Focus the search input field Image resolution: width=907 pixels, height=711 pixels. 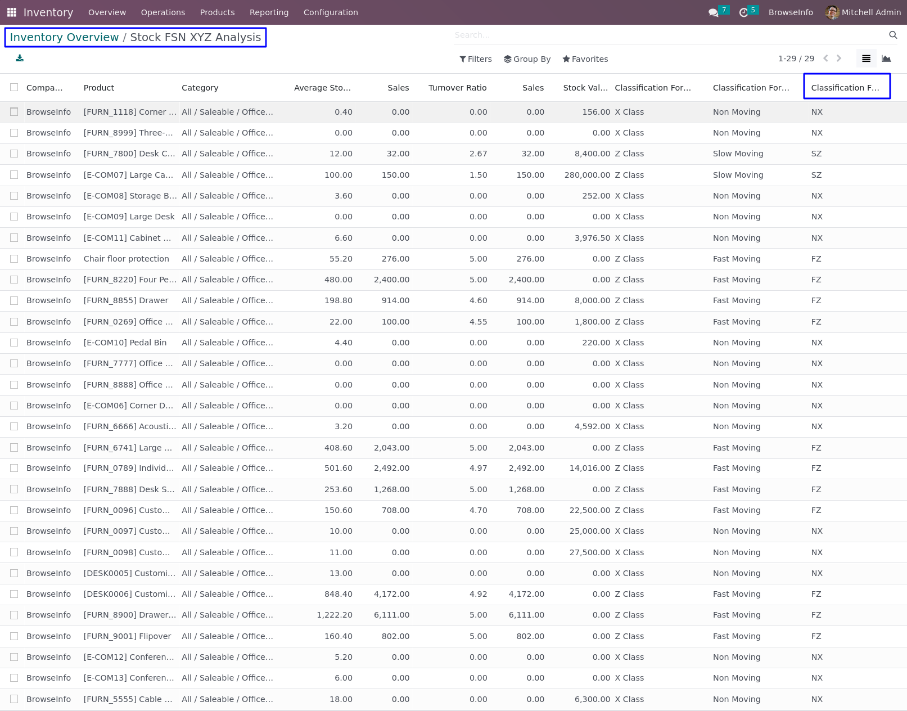point(669,35)
